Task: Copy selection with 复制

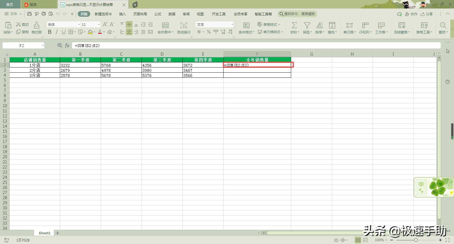Action: [x=22, y=32]
